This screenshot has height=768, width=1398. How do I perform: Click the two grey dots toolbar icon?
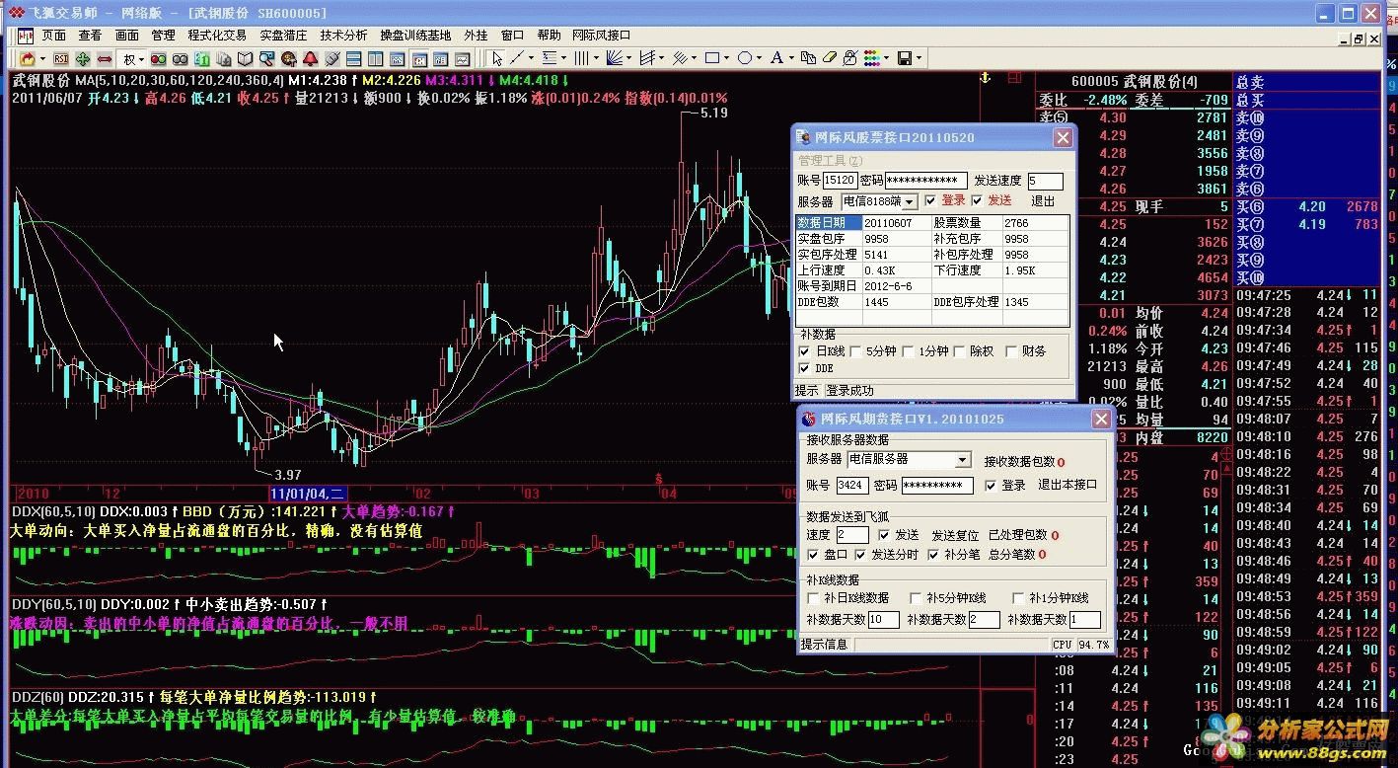coord(180,59)
